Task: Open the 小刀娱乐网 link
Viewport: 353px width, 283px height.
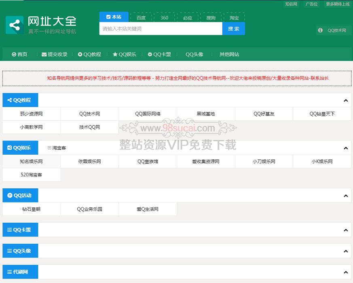Action: [264, 161]
